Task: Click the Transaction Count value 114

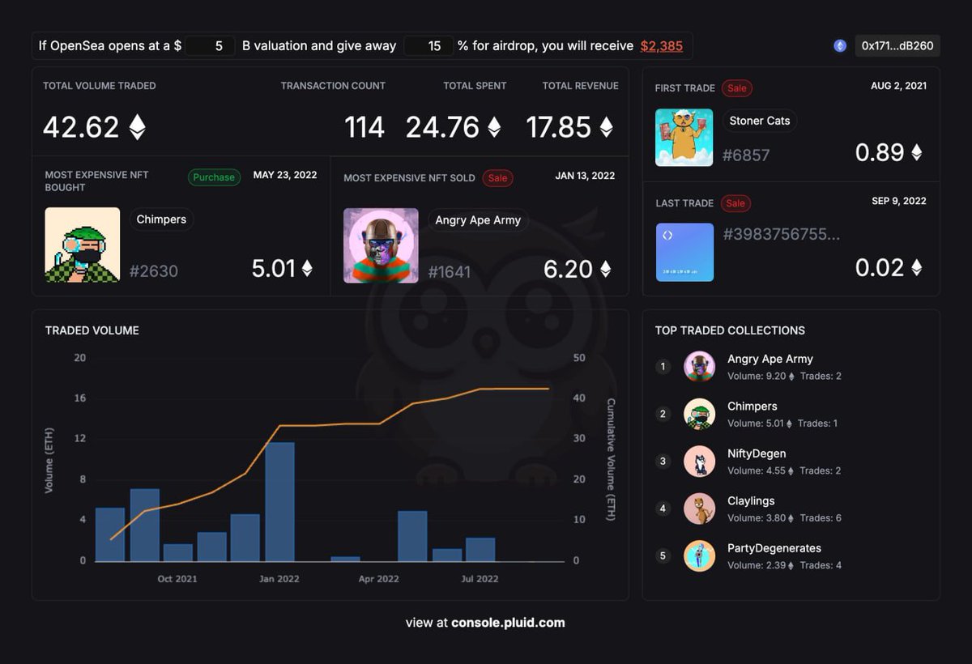Action: [x=364, y=127]
